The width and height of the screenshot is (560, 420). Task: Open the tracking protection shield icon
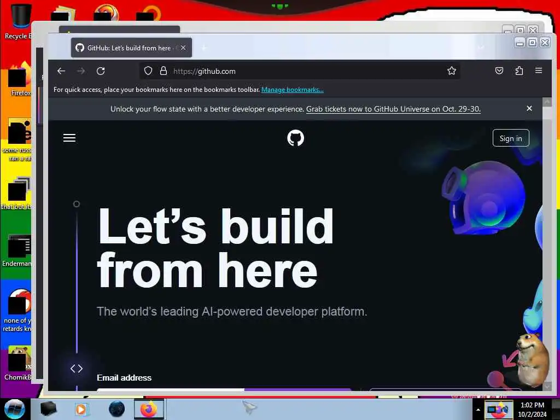pyautogui.click(x=148, y=71)
